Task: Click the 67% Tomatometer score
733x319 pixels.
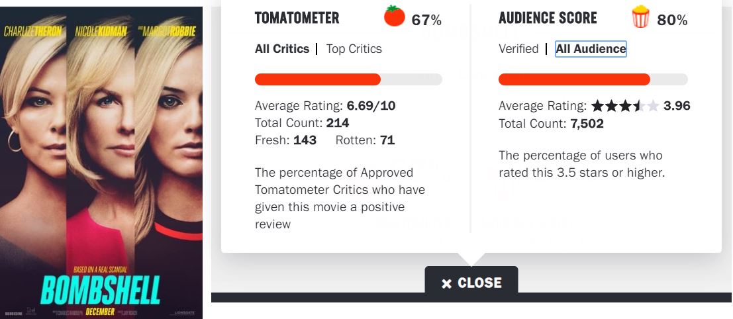Action: coord(426,21)
